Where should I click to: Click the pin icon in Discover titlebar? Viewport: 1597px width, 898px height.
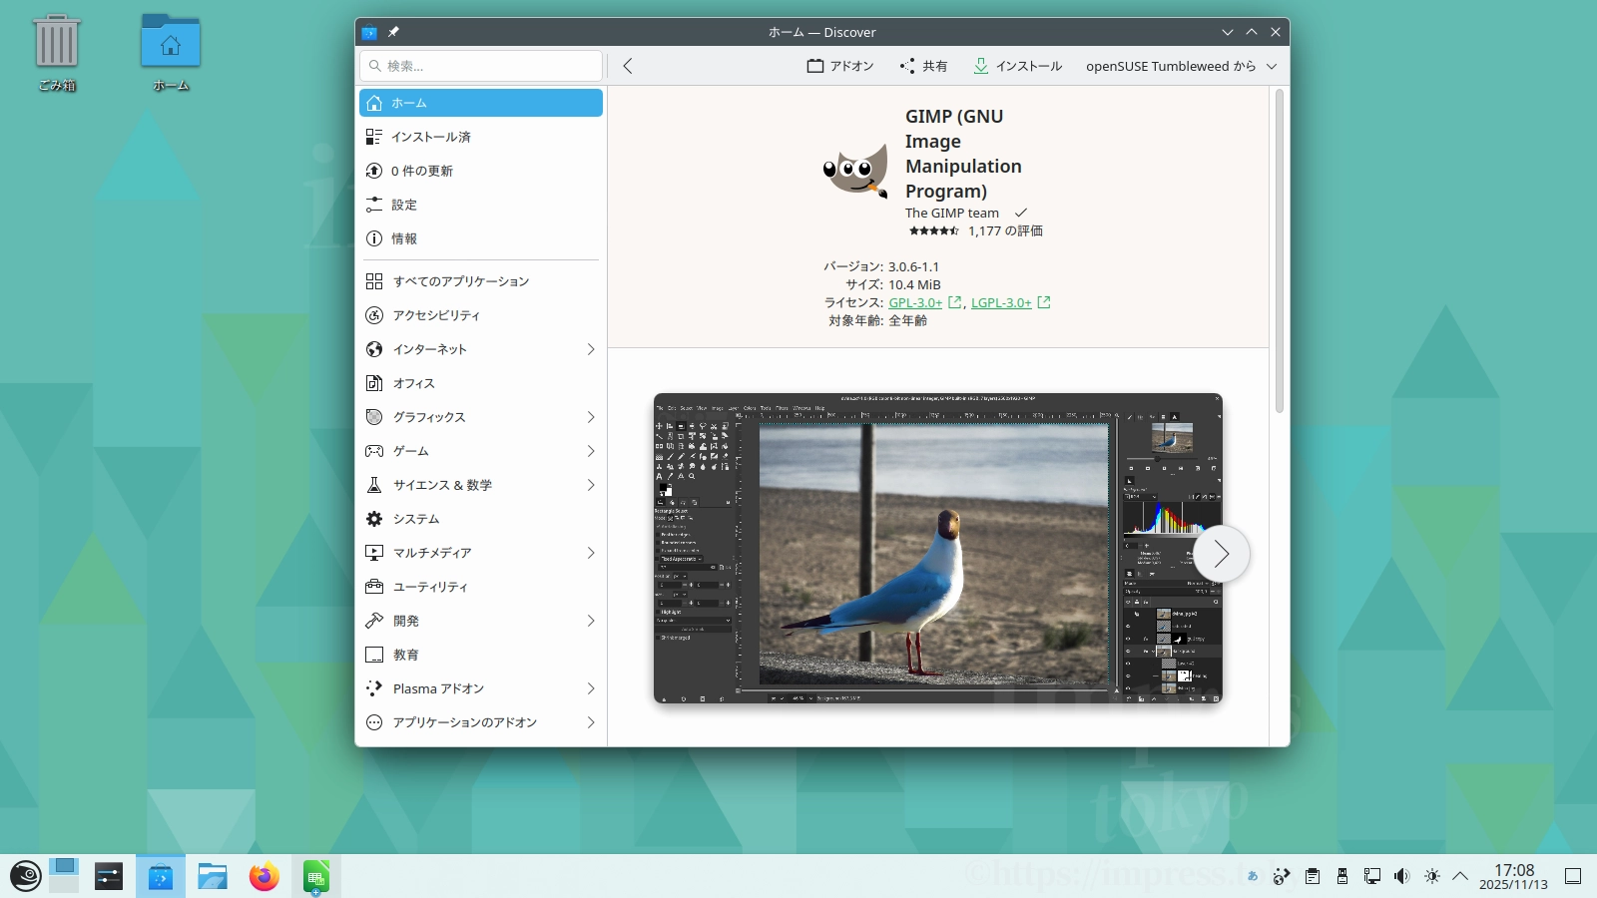(393, 32)
